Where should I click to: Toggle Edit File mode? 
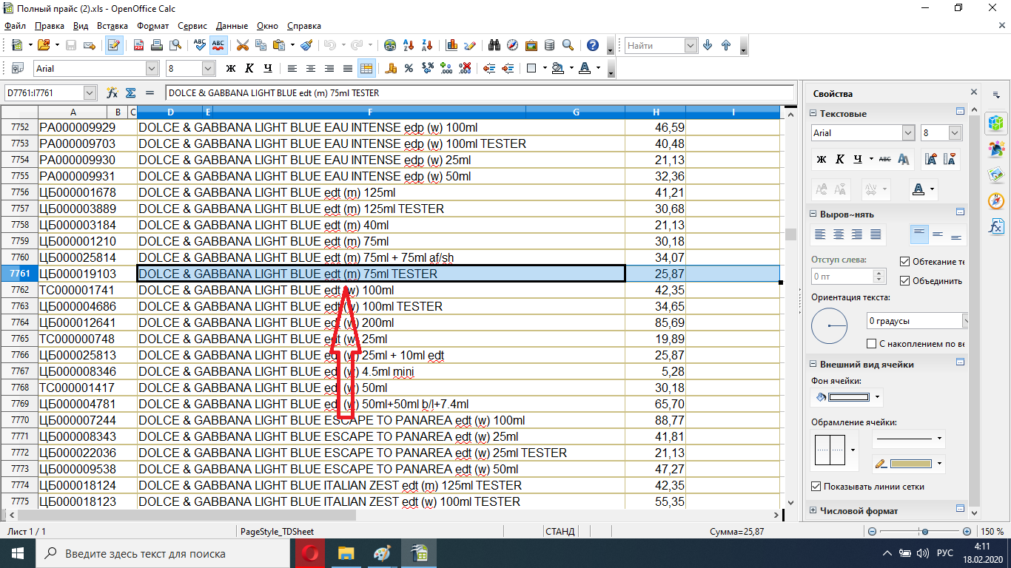point(114,45)
